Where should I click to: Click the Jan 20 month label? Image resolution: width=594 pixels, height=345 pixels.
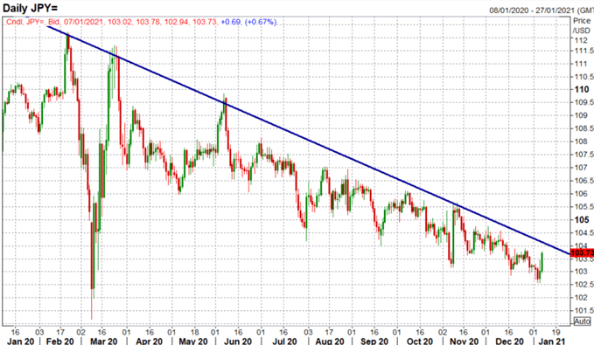coord(20,341)
